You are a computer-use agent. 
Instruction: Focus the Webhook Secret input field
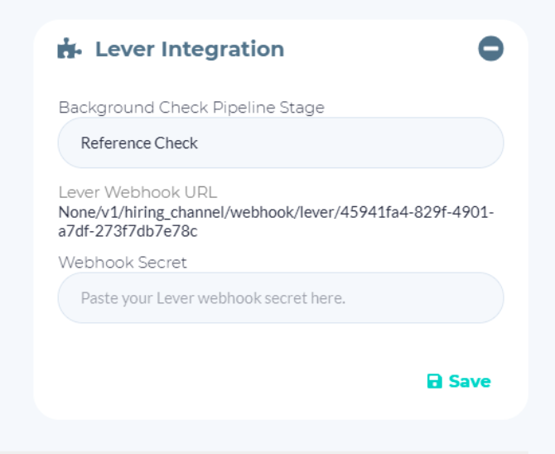coord(281,297)
